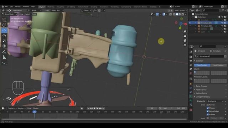Open the Default orientation dropdown
The image size is (228, 128).
[x=34, y=10]
